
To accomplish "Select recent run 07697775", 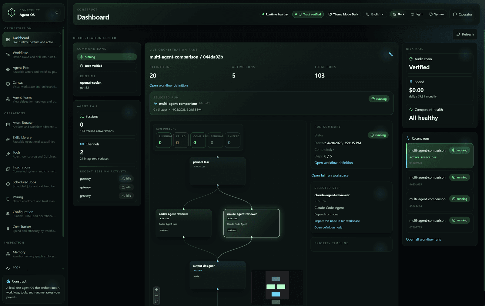I will coord(440,224).
